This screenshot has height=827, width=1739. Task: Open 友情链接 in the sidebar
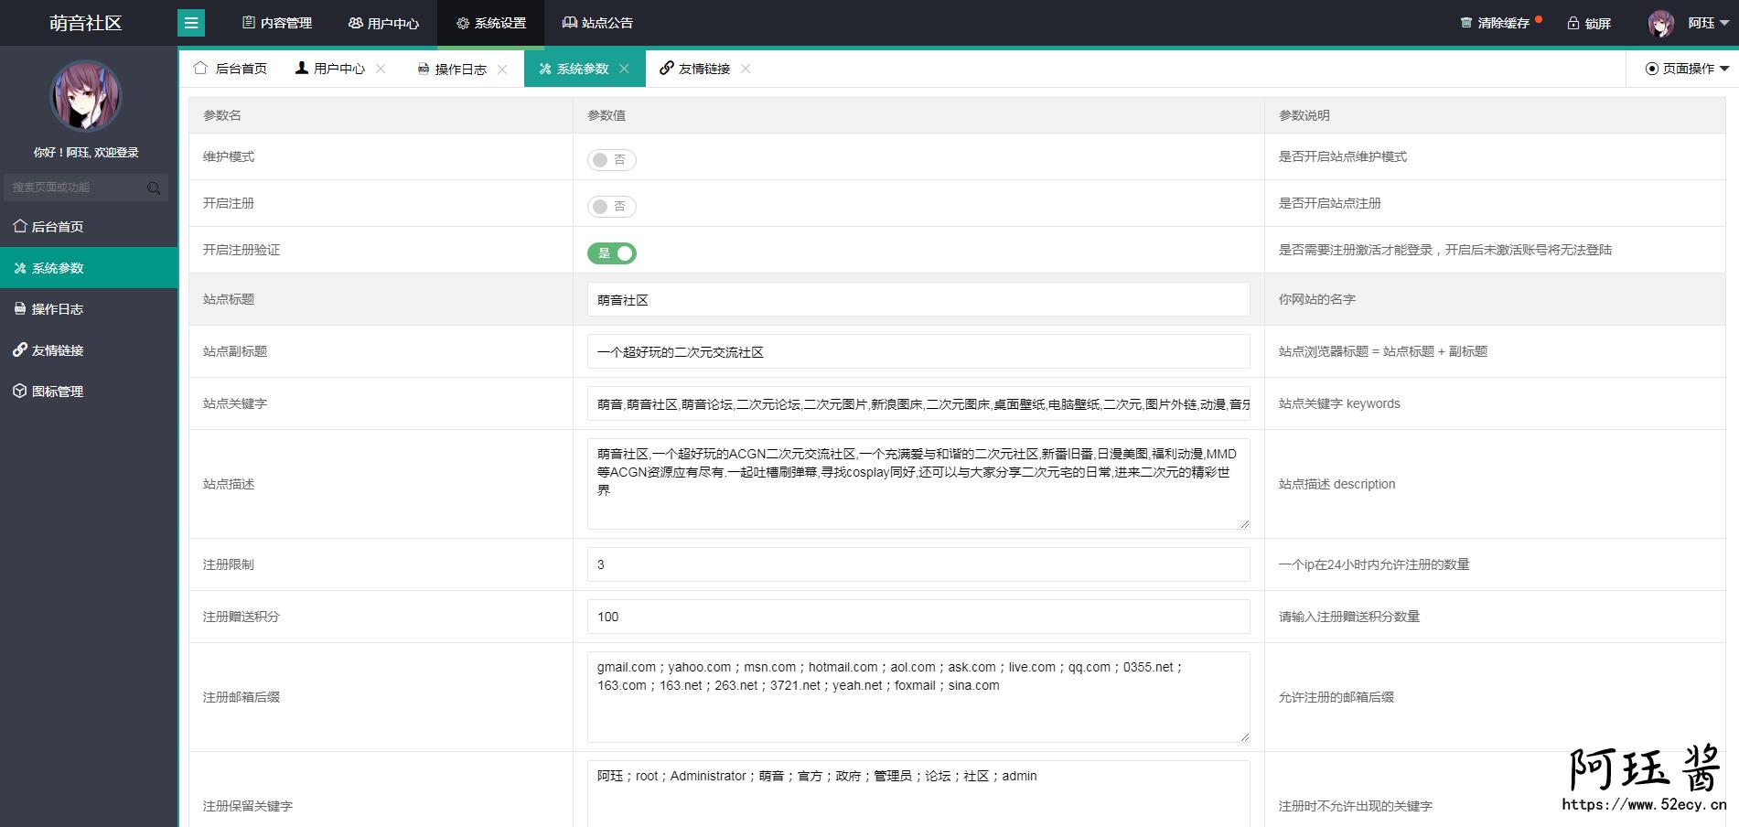point(58,350)
